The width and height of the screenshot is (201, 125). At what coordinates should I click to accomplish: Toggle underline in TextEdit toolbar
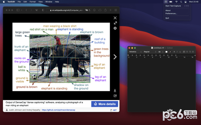tap(180, 52)
